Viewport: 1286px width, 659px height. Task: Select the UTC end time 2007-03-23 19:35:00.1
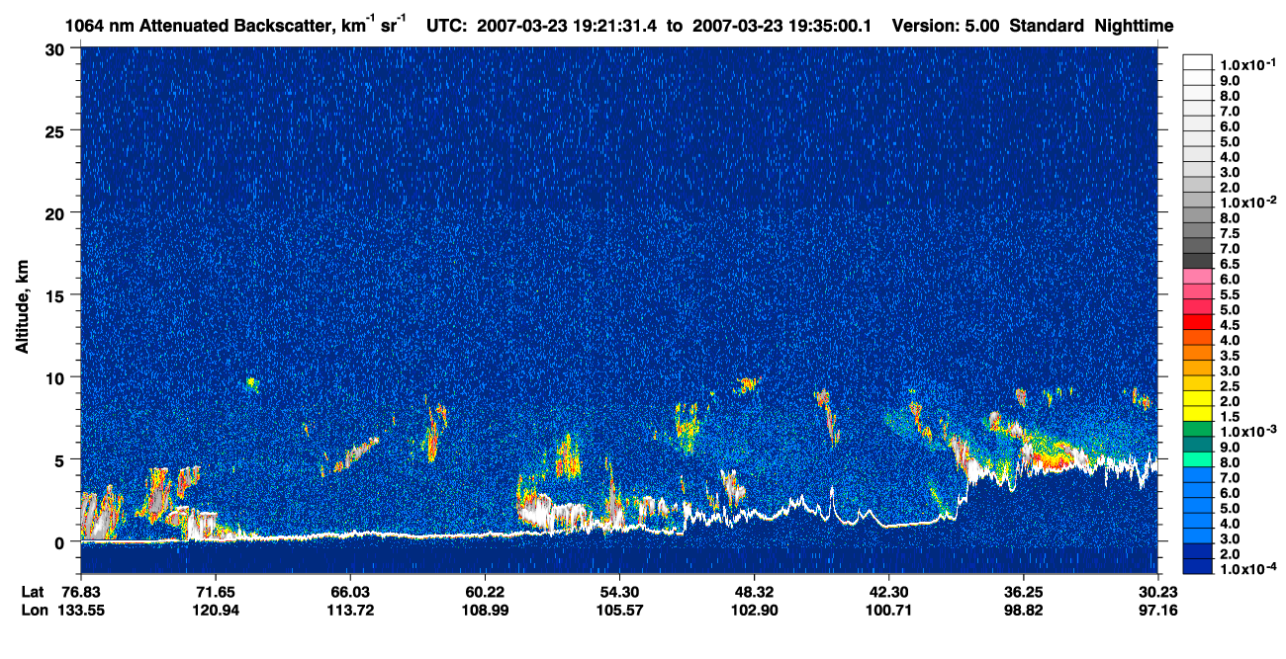click(x=781, y=27)
